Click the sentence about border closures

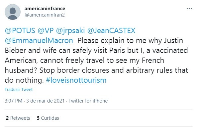click(x=96, y=75)
